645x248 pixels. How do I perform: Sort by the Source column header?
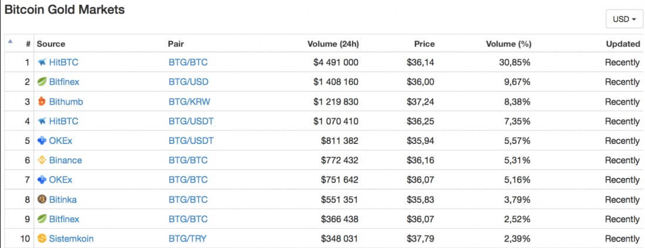tap(51, 44)
